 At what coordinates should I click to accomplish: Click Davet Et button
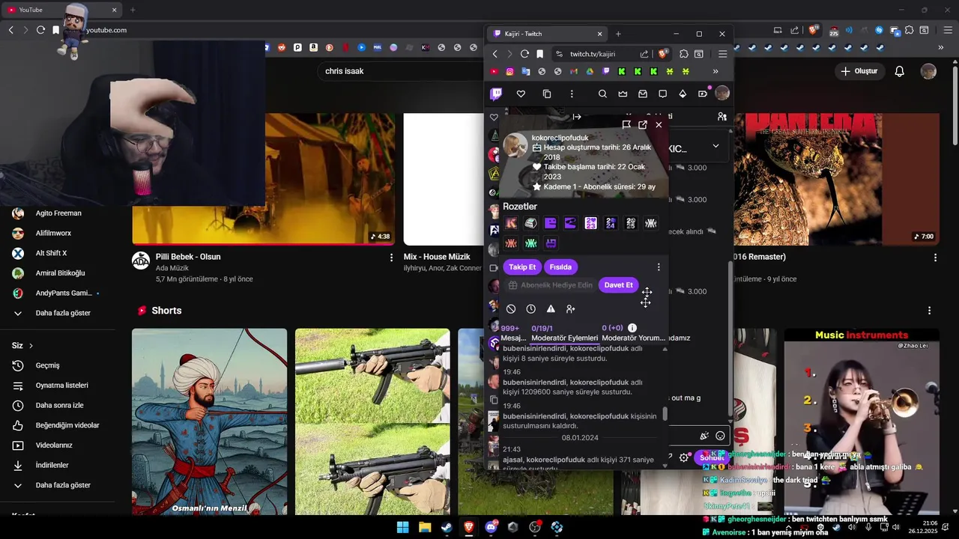point(619,285)
